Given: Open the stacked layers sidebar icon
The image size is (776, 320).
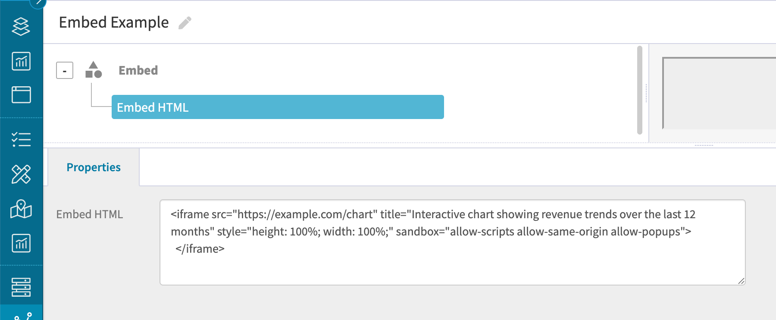Looking at the screenshot, I should point(21,27).
